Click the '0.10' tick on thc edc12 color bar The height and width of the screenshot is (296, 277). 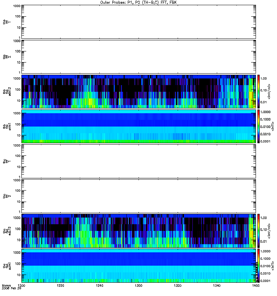pos(264,229)
